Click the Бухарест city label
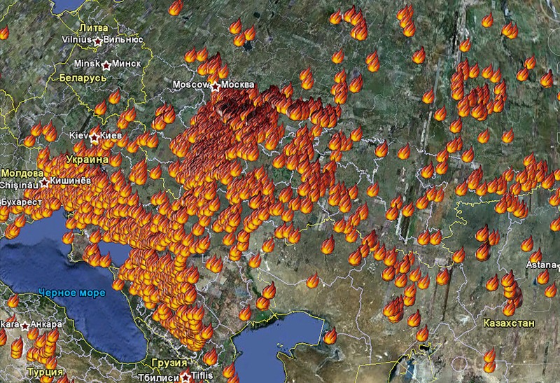Viewport: 560px width, 383px height. pyautogui.click(x=21, y=202)
